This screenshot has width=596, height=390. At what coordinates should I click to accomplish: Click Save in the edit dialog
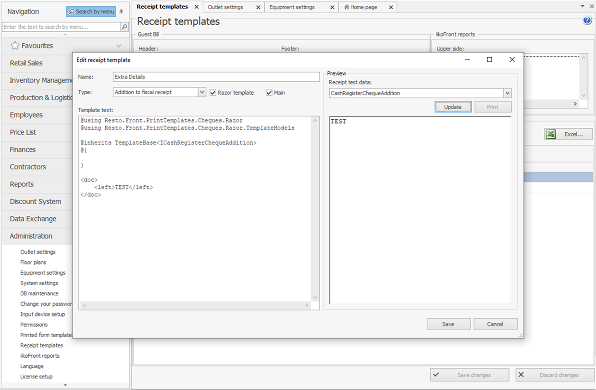pyautogui.click(x=448, y=324)
